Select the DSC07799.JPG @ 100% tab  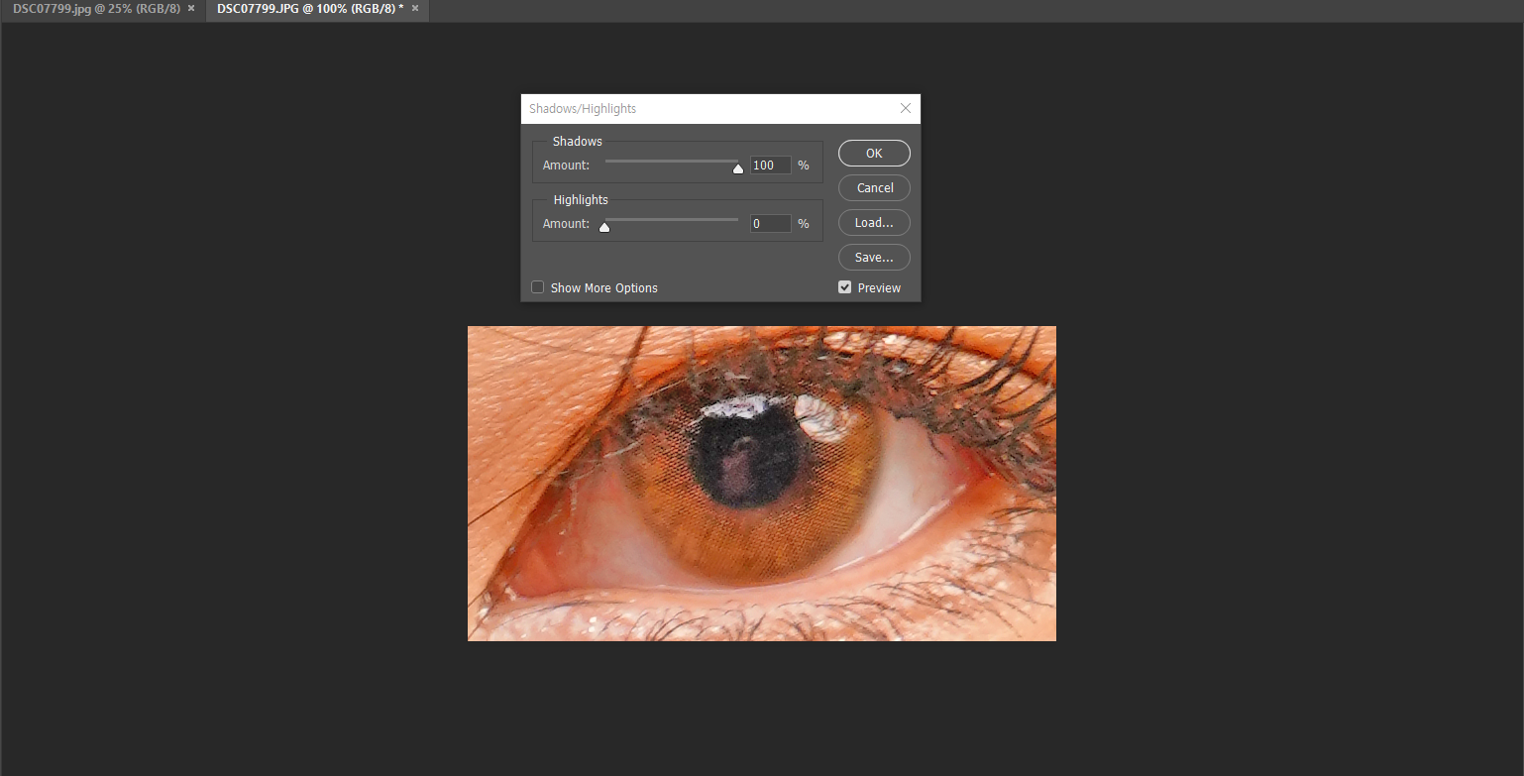click(x=309, y=9)
